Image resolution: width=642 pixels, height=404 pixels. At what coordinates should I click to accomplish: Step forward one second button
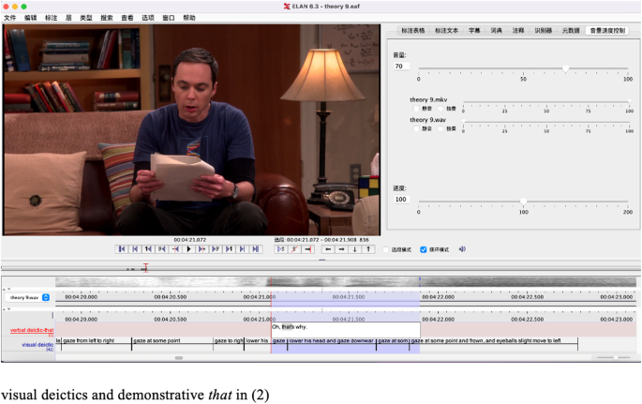coord(229,248)
